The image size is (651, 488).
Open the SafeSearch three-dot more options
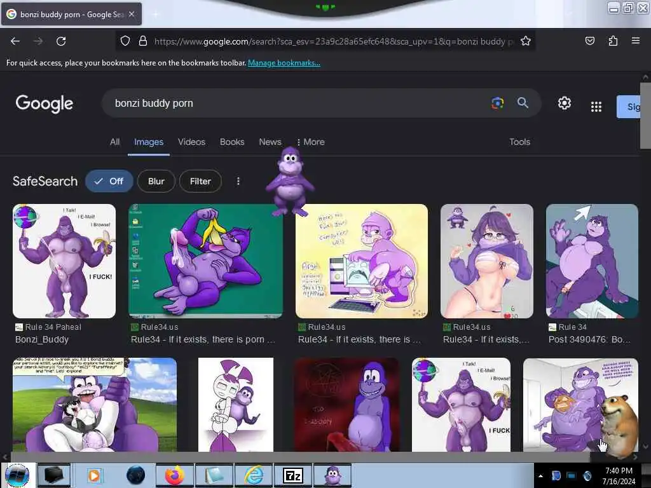pyautogui.click(x=238, y=181)
